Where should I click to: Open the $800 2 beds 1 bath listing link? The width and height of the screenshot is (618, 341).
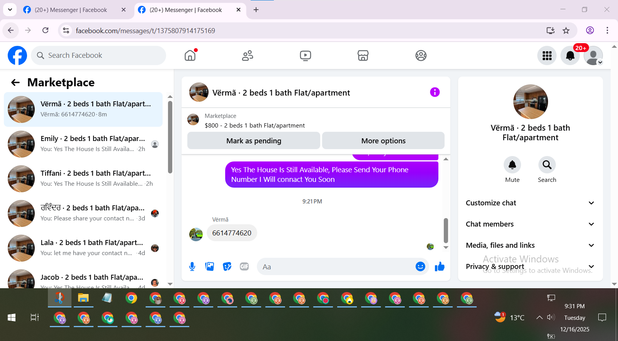click(x=255, y=125)
